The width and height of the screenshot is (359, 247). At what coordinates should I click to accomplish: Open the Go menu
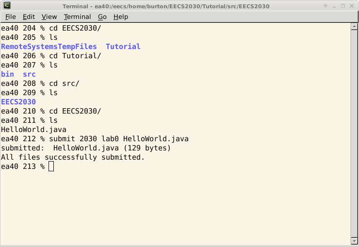coord(102,16)
